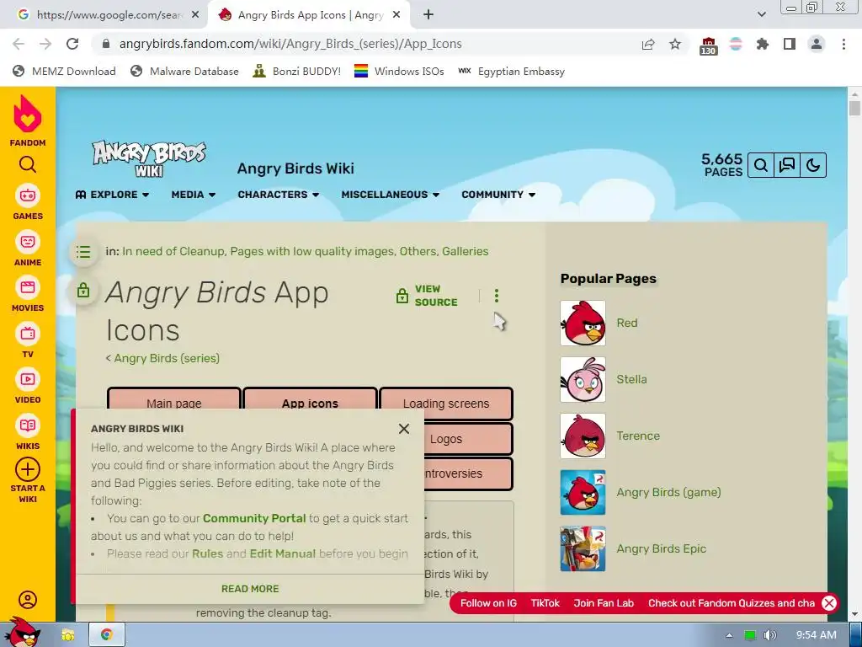Open the table of contents list icon
Screen dimensions: 862x647
[x=83, y=252]
